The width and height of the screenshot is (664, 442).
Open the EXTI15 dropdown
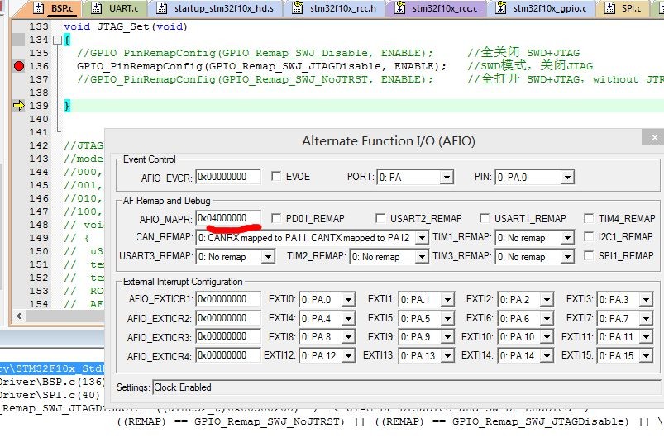tap(624, 355)
